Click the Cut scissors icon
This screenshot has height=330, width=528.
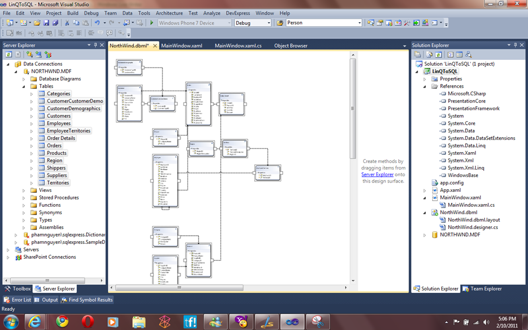tap(67, 23)
